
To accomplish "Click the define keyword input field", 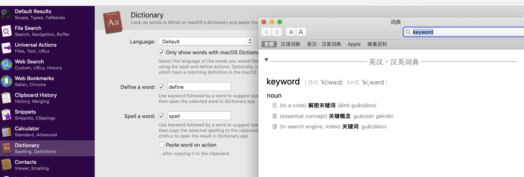I will pos(199,87).
